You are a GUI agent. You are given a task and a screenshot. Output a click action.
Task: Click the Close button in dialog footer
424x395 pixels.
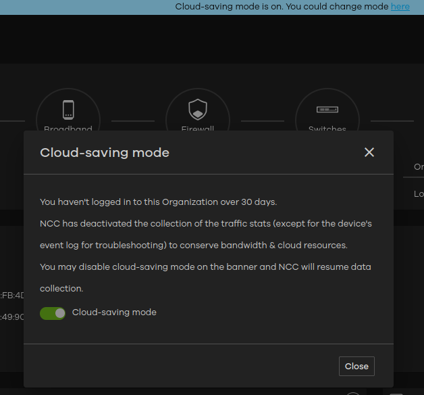(x=356, y=367)
